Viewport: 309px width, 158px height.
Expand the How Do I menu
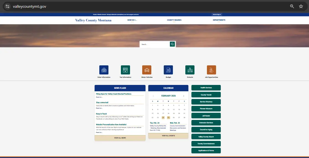pos(132,20)
